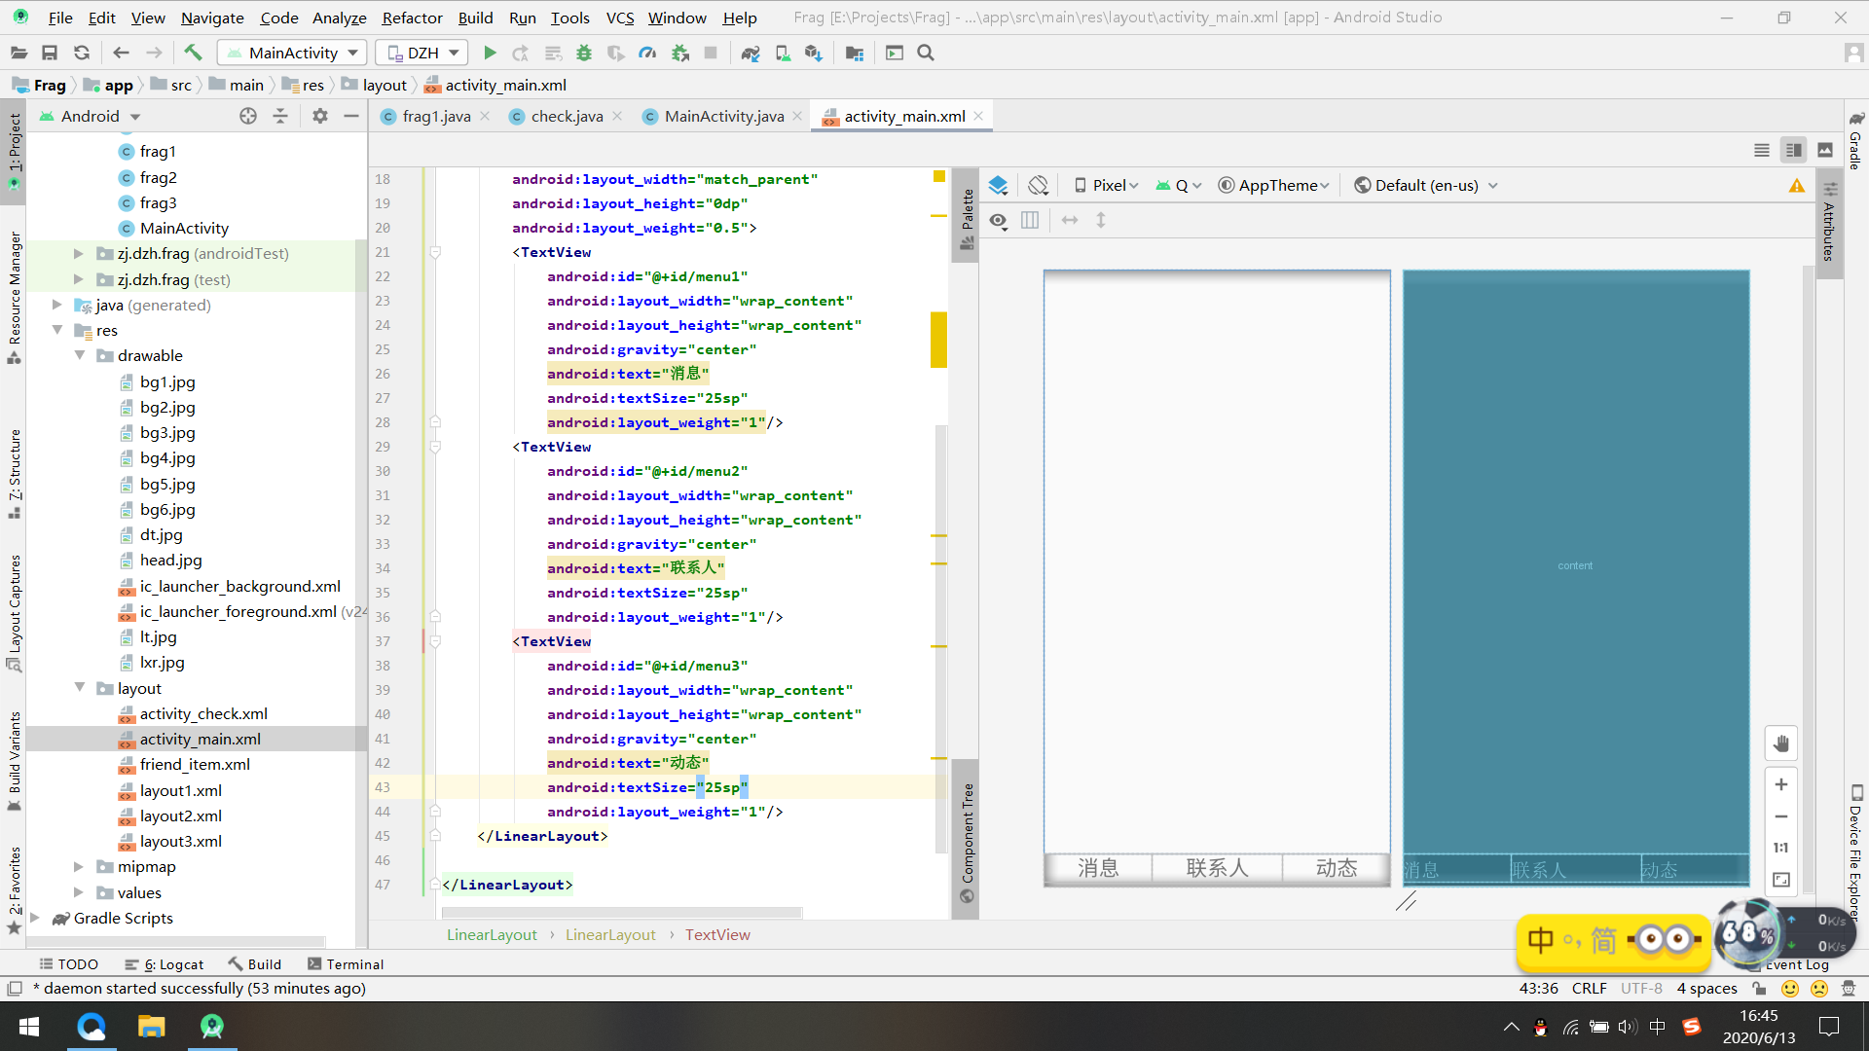This screenshot has width=1869, height=1051.
Task: Select LinearLayout in the editor breadcrumb
Action: click(492, 934)
